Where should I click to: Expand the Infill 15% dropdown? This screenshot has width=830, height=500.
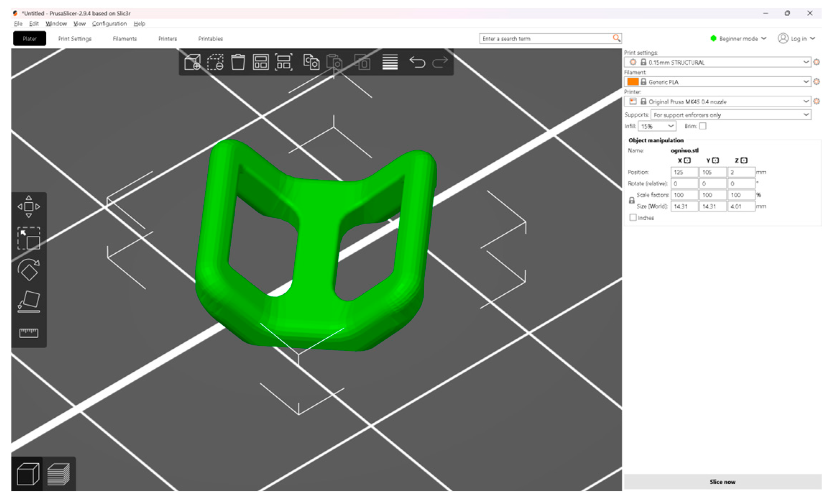click(x=657, y=126)
